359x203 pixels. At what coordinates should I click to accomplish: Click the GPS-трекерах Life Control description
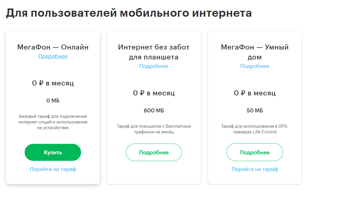click(254, 129)
